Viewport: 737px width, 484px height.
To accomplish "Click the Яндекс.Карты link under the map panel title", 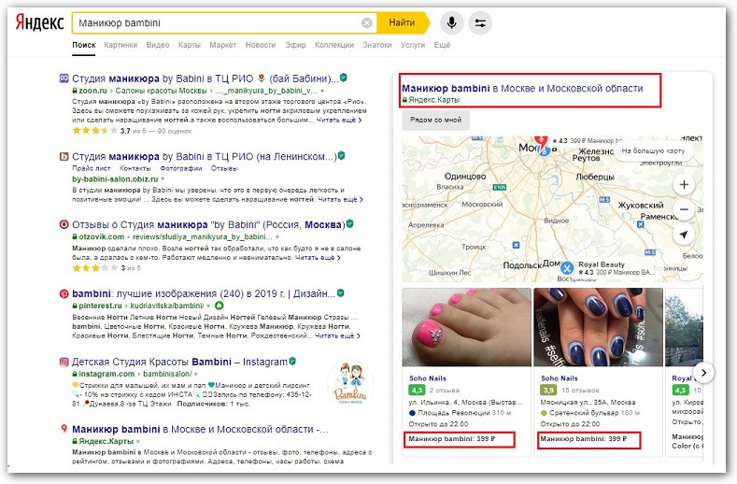I will point(434,100).
